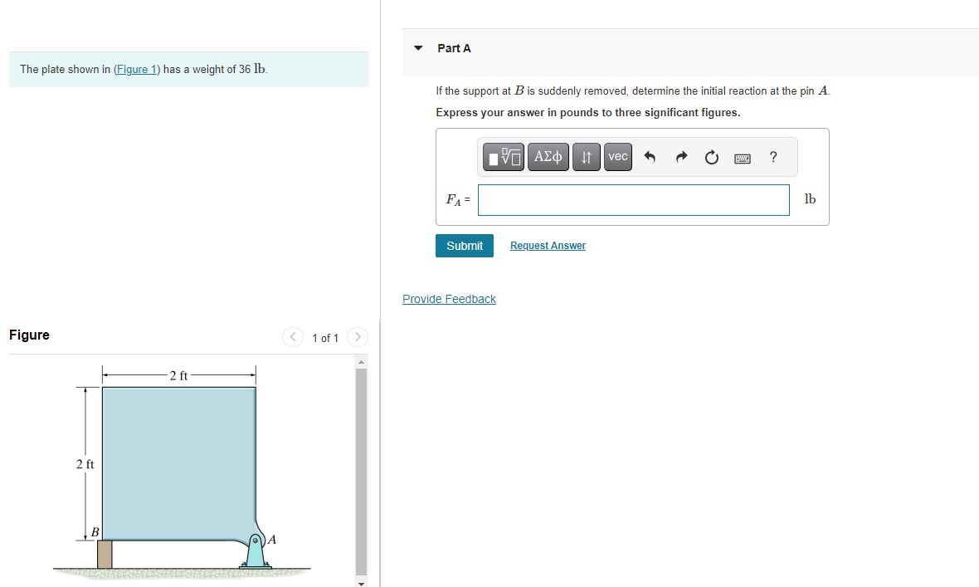
Task: Collapse the Part A section
Action: click(418, 48)
